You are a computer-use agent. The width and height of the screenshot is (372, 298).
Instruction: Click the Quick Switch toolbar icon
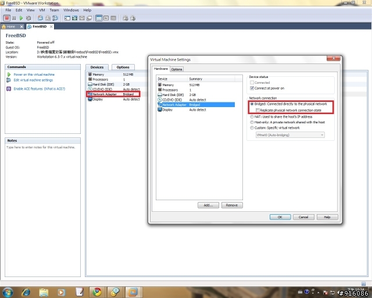click(x=82, y=18)
